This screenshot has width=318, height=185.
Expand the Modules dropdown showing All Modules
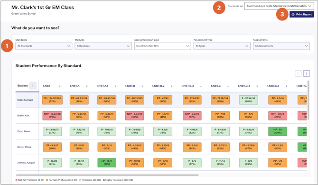click(x=103, y=46)
